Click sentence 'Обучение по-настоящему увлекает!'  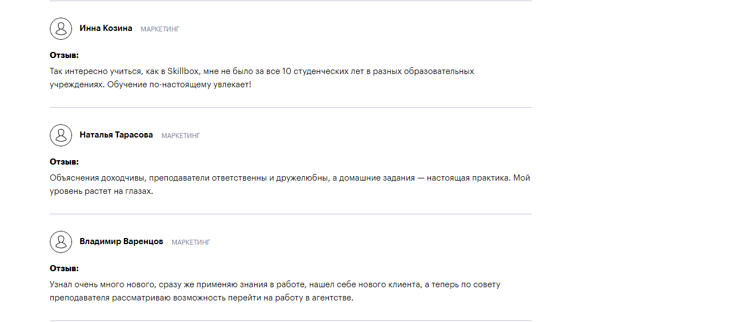click(x=179, y=85)
